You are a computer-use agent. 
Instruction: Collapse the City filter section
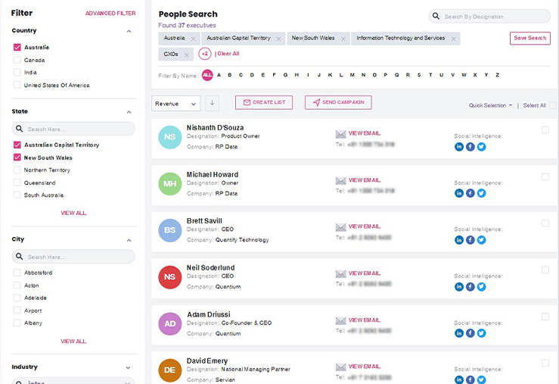[129, 240]
